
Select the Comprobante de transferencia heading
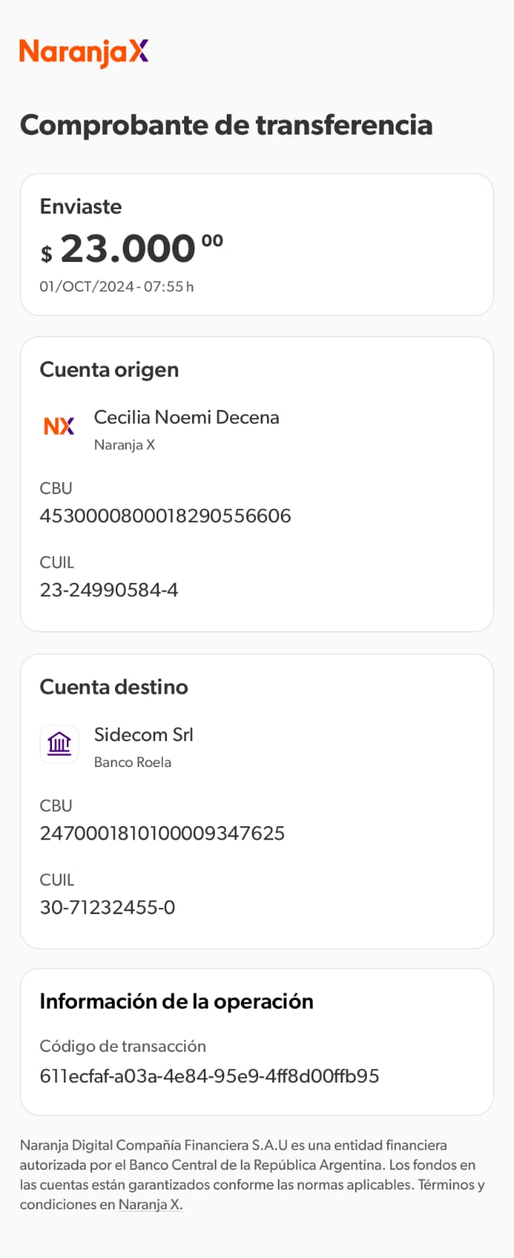pyautogui.click(x=226, y=125)
